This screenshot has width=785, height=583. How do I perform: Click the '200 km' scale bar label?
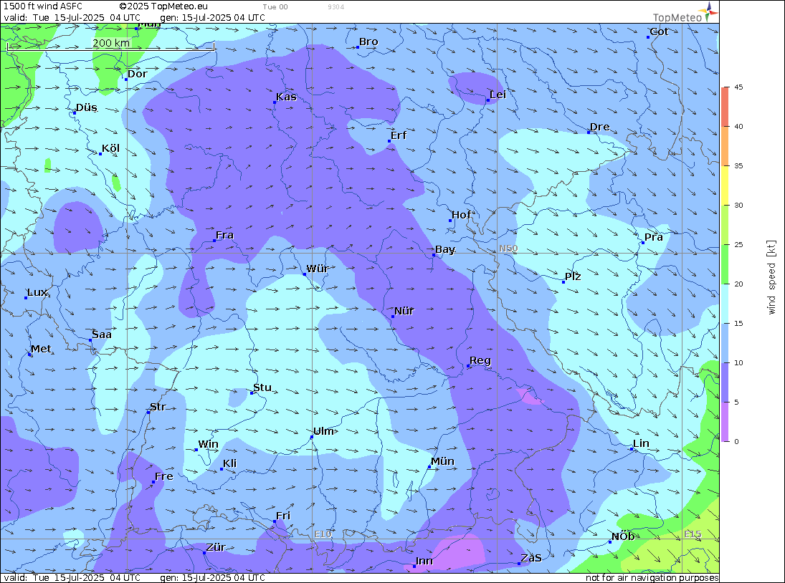tap(110, 43)
